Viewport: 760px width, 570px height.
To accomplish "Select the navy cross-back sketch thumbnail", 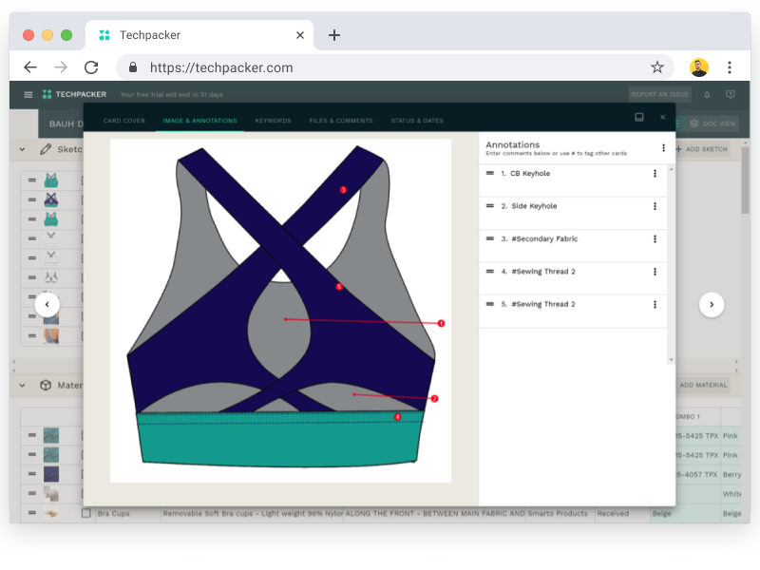I will coord(51,199).
